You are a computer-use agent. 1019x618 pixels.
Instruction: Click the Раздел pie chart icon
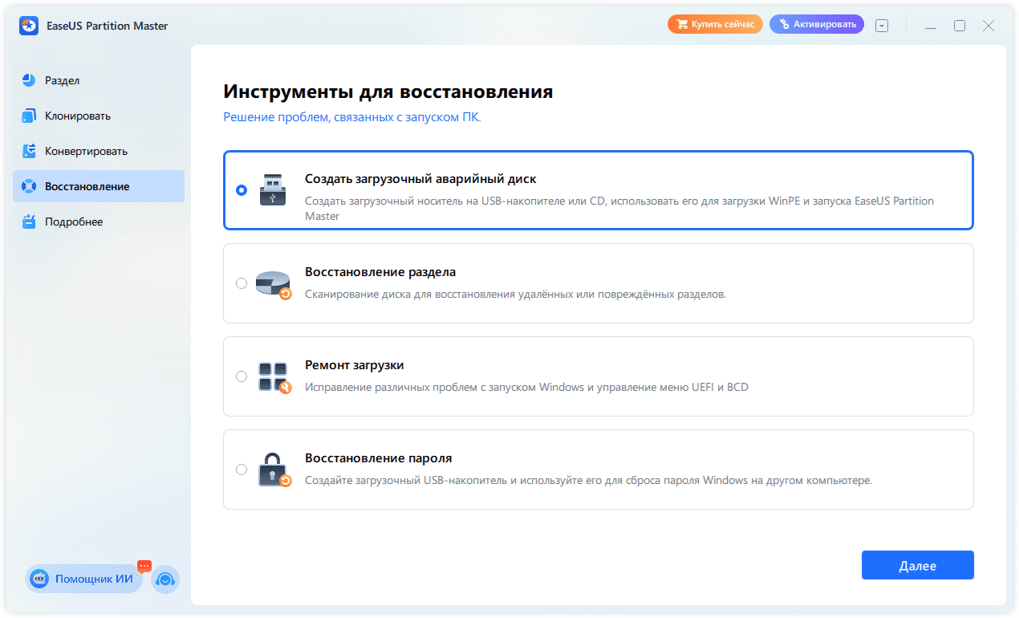pos(29,80)
